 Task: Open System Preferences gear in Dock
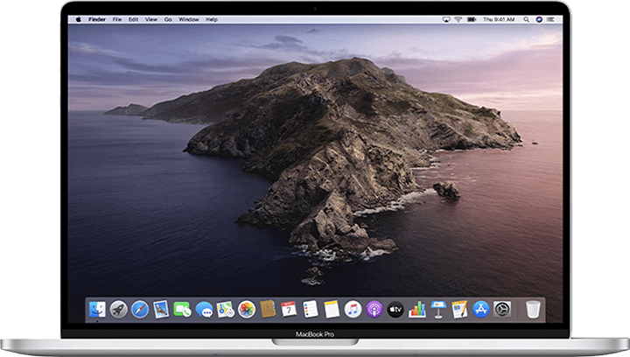tap(502, 310)
